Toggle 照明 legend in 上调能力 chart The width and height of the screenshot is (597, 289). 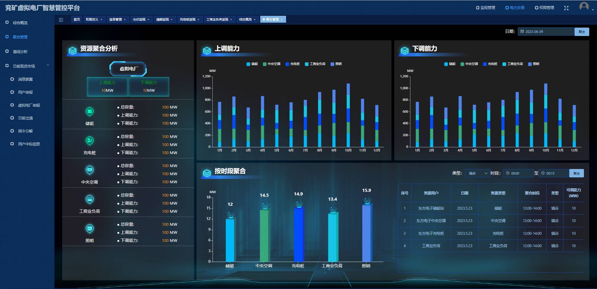pos(336,64)
